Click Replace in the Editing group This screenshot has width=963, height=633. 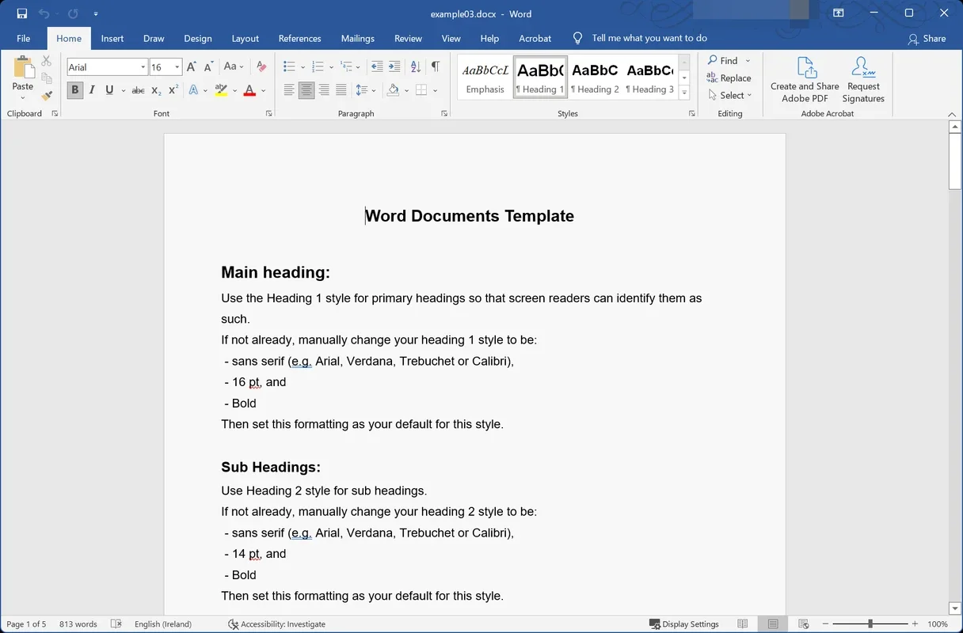click(x=729, y=78)
